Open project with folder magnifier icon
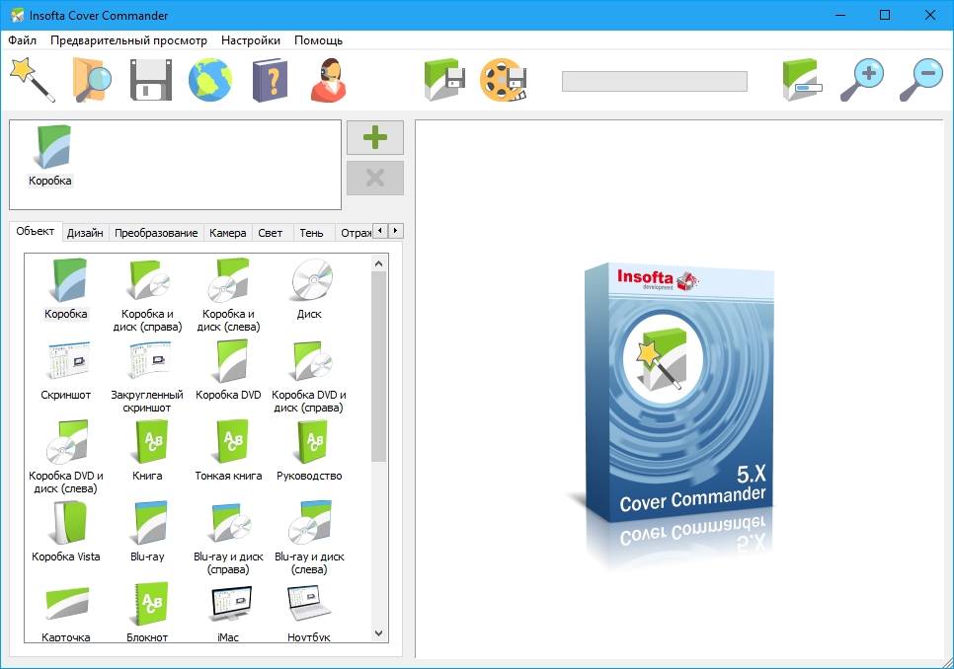Viewport: 954px width, 669px height. click(92, 80)
